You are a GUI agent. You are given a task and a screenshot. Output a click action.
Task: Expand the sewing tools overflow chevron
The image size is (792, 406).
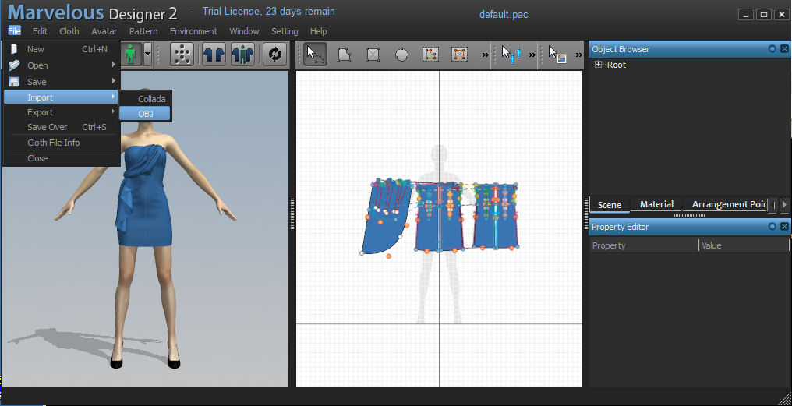532,55
